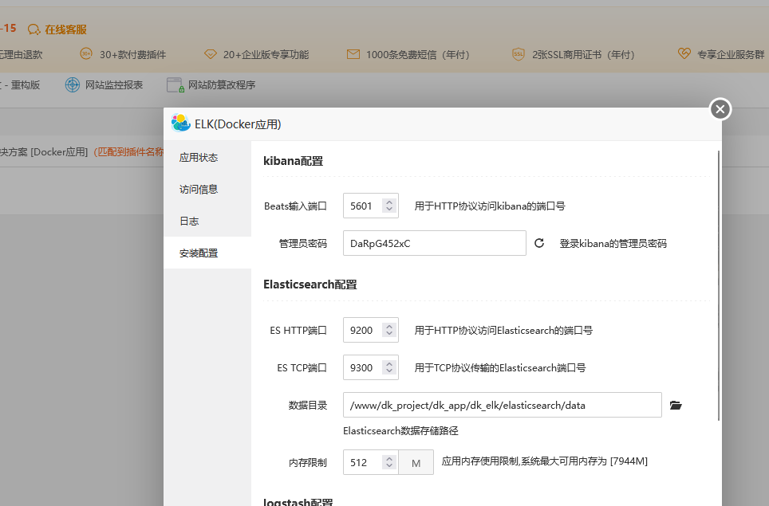Image resolution: width=769 pixels, height=506 pixels.
Task: Click the ELK app logo icon
Action: pos(180,124)
